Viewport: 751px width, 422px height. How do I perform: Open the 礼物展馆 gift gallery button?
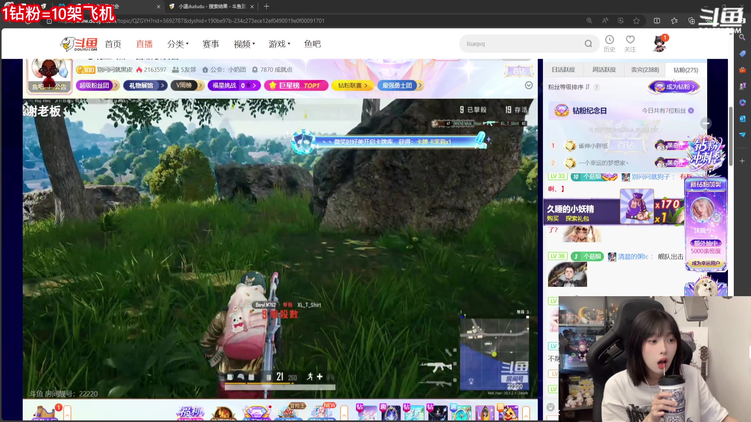pos(145,85)
